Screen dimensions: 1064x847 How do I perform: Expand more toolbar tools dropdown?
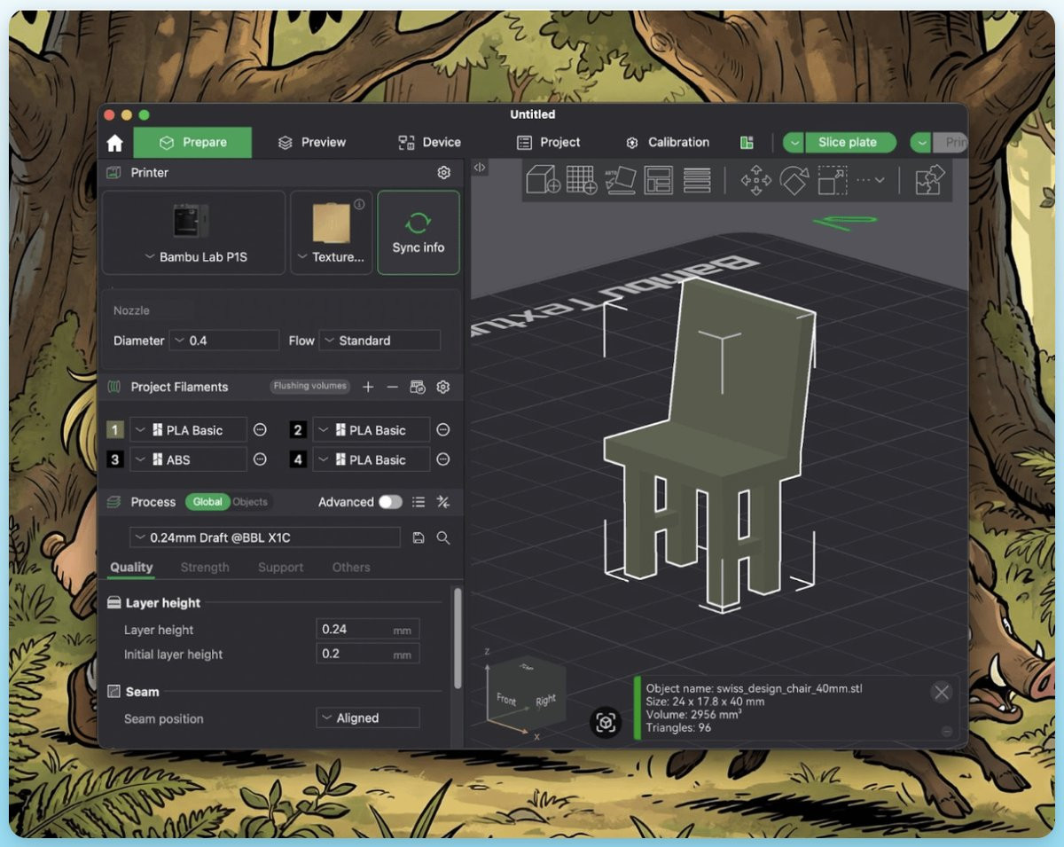(870, 180)
